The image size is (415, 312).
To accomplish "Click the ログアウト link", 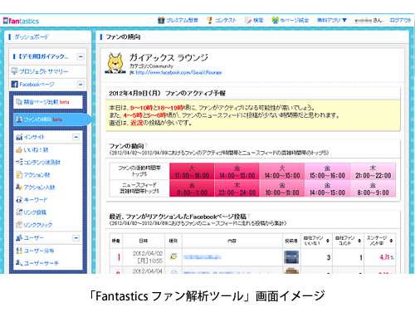I will click(x=400, y=20).
